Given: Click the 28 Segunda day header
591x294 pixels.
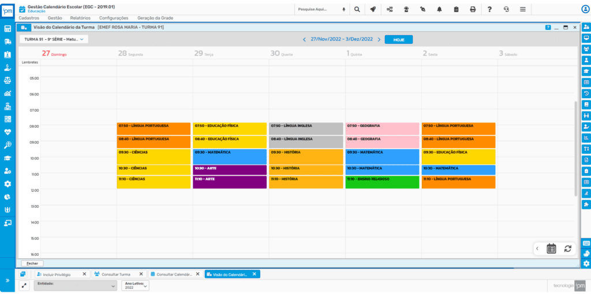Looking at the screenshot, I should [130, 54].
